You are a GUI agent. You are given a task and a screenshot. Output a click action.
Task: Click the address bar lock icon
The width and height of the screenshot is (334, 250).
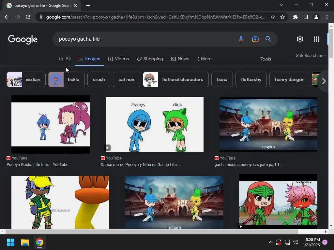(41, 17)
